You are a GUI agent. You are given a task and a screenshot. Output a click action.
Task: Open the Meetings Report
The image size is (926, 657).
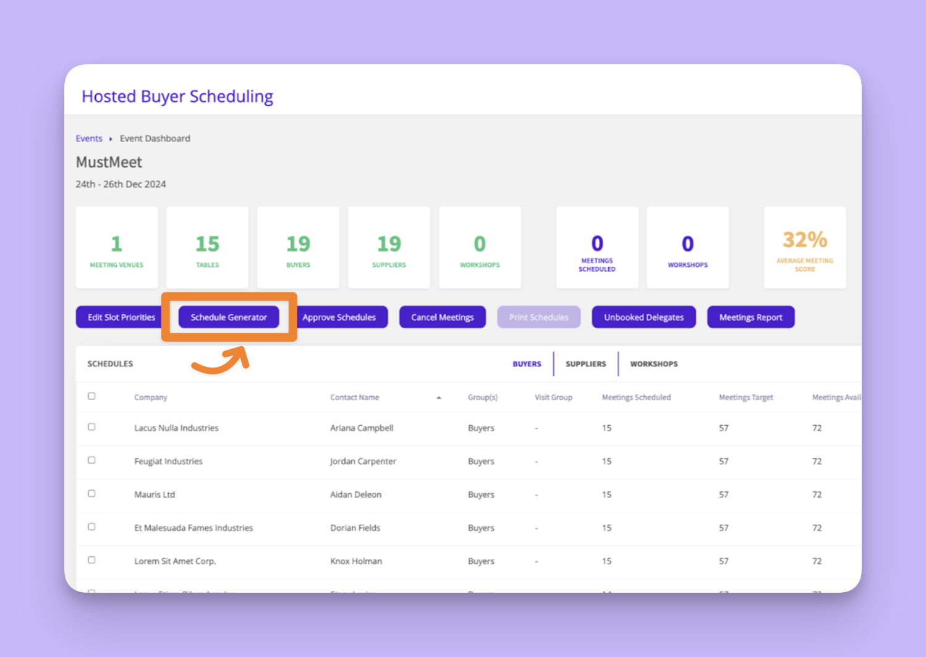click(750, 317)
